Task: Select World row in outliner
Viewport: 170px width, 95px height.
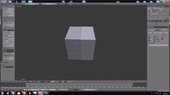Action: [154, 12]
